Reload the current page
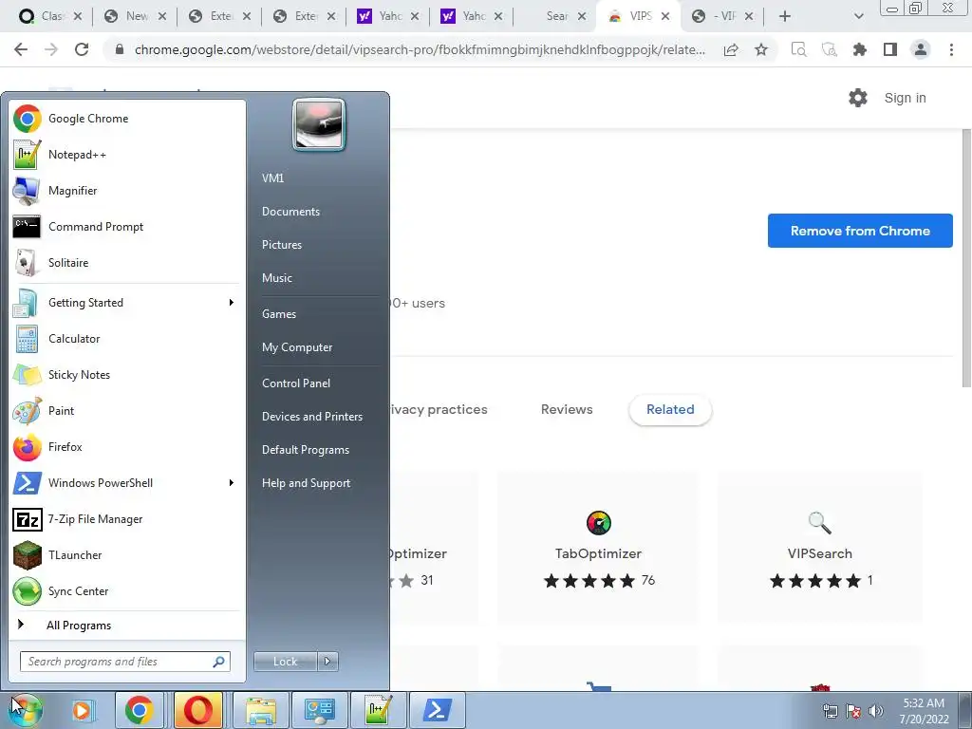This screenshot has height=729, width=972. [x=82, y=49]
